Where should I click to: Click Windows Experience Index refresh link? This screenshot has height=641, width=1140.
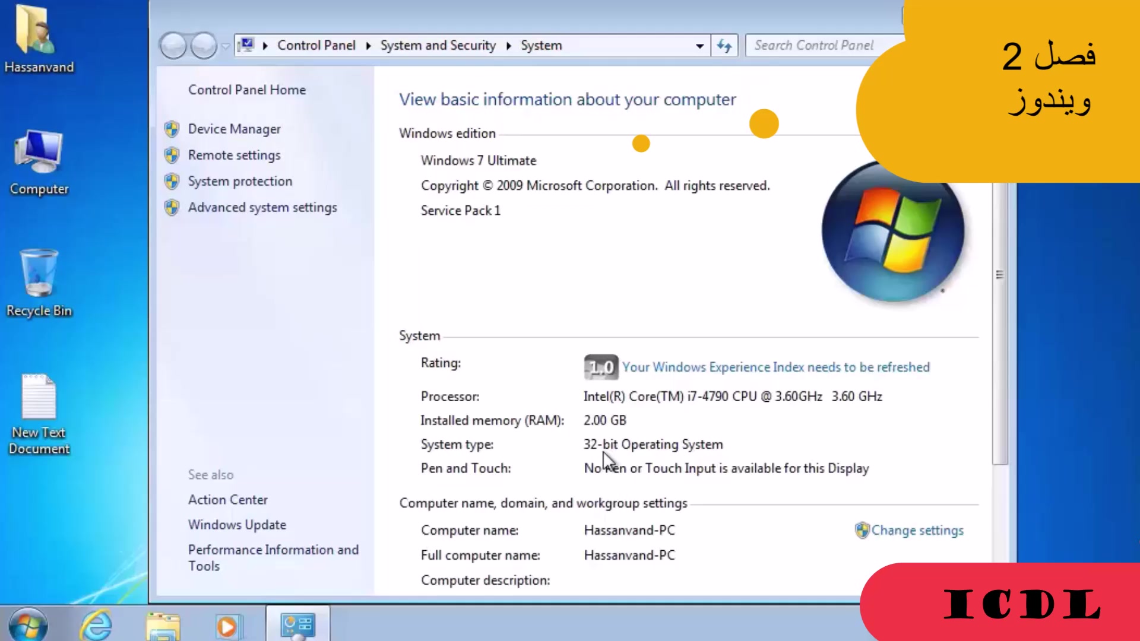point(775,367)
